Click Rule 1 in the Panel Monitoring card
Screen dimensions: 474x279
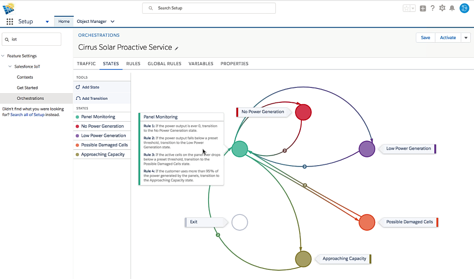pyautogui.click(x=181, y=128)
